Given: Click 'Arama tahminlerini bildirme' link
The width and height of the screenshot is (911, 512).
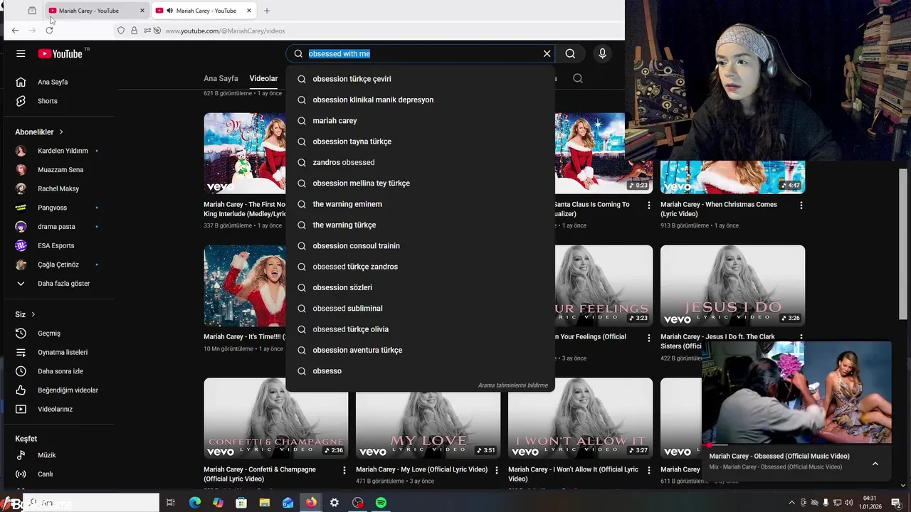Looking at the screenshot, I should pyautogui.click(x=513, y=385).
